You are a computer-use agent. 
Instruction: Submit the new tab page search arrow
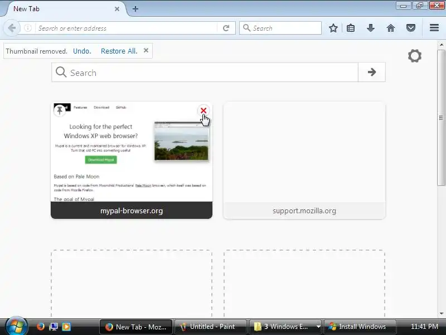[x=372, y=72]
